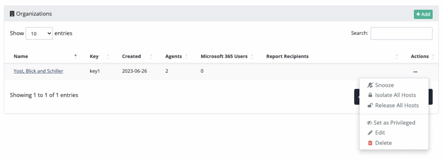
Task: Choose Set as Privileged option
Action: point(394,123)
